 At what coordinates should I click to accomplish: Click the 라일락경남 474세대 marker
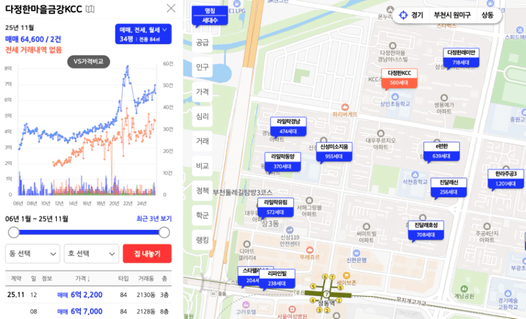289,126
